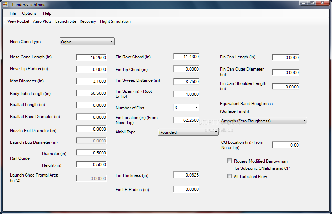
Task: Click the Boattail Base Diameter field
Action: tap(91, 117)
